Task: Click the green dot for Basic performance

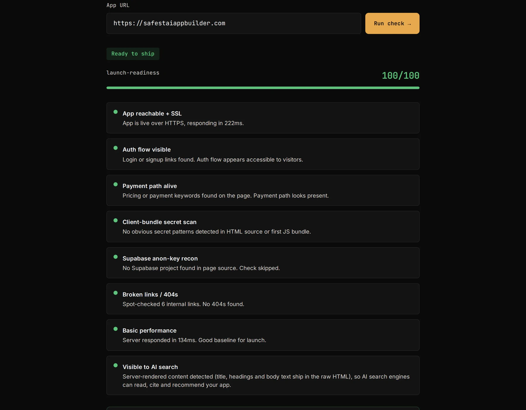Action: point(115,329)
